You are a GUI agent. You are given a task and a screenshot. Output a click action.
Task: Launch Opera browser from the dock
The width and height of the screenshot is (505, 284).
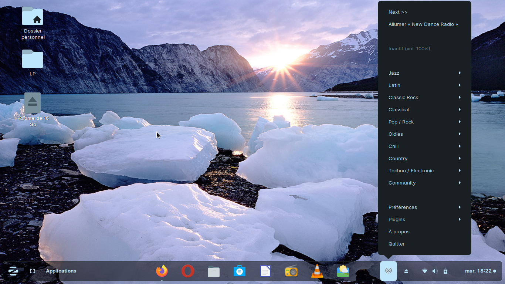pyautogui.click(x=188, y=271)
